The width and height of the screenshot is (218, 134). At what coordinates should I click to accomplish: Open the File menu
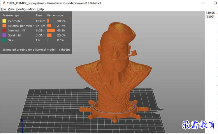[x=3, y=9]
